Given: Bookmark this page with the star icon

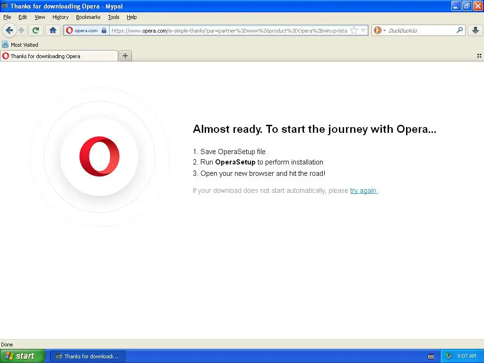Looking at the screenshot, I should point(354,30).
